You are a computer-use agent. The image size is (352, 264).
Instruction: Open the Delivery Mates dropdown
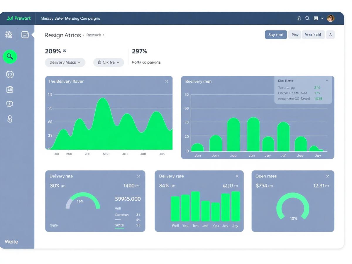click(x=65, y=62)
